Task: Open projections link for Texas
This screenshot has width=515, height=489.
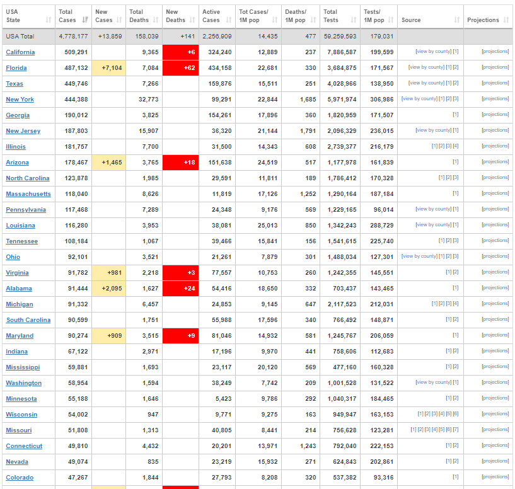Action: point(495,83)
